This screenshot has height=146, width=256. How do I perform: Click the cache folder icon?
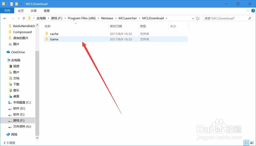(x=47, y=34)
